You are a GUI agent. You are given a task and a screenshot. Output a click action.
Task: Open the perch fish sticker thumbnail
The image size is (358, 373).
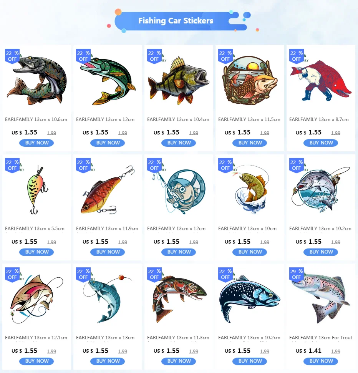tap(179, 80)
